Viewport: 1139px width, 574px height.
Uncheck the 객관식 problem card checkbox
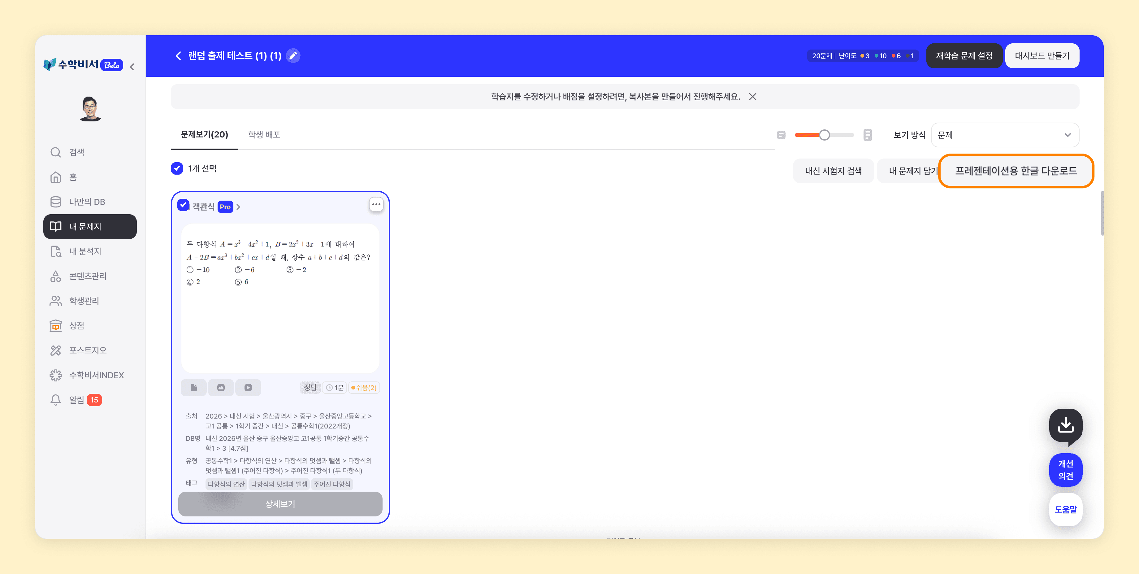183,205
